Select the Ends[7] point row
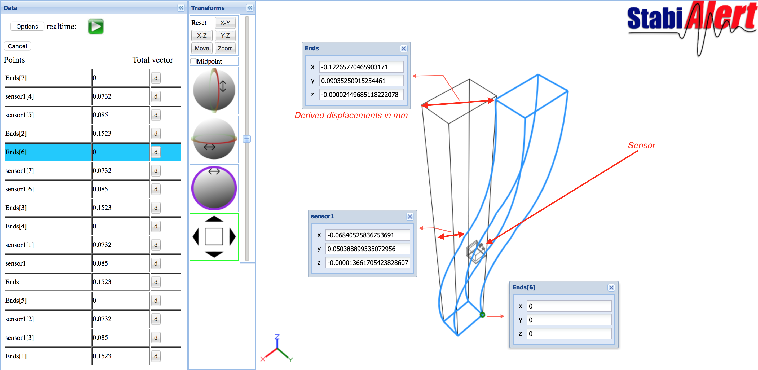This screenshot has width=758, height=370. point(93,78)
